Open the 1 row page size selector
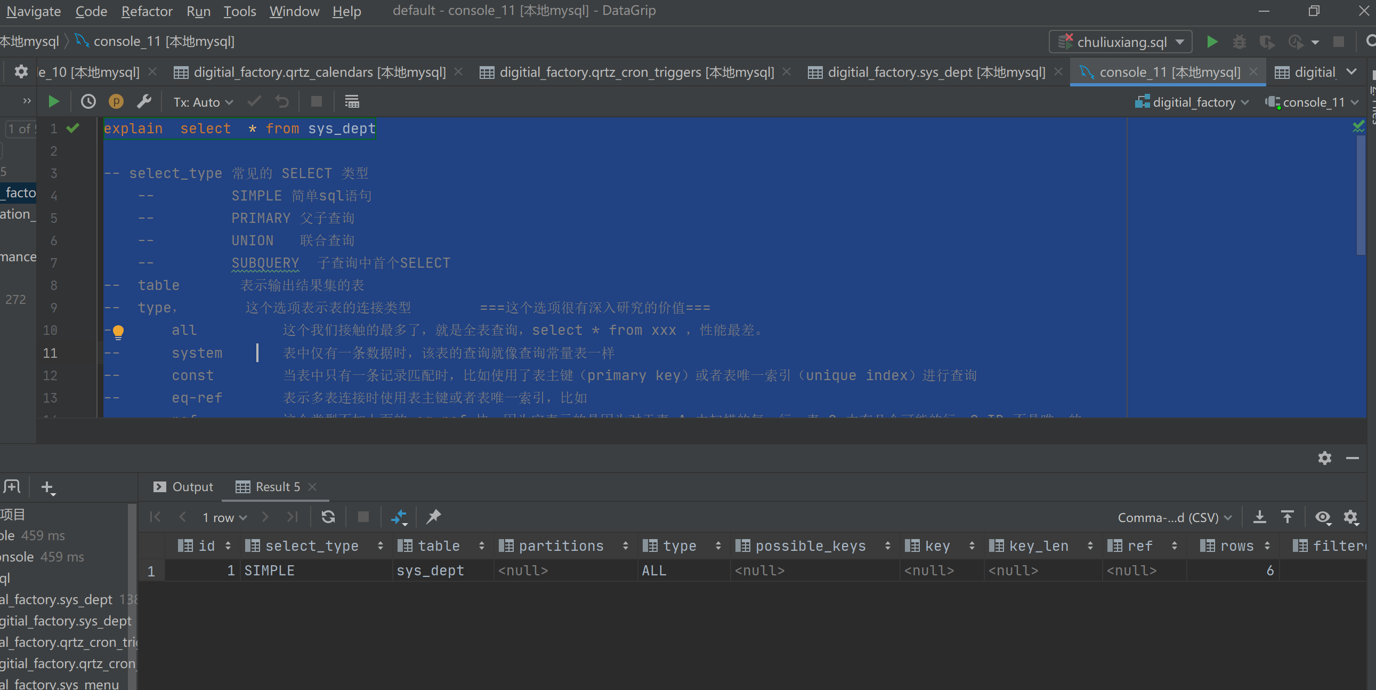 [x=224, y=517]
